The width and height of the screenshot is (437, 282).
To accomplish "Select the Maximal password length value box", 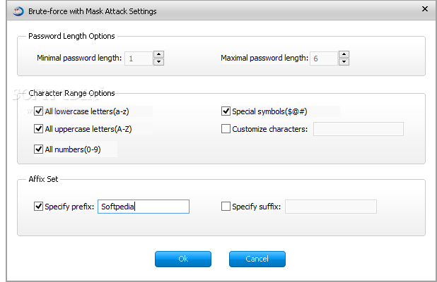I will point(324,59).
